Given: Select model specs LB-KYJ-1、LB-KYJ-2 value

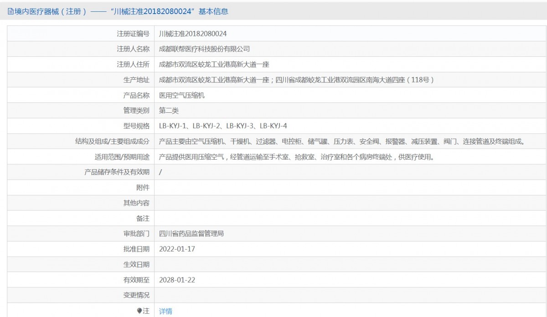Looking at the screenshot, I should (x=223, y=126).
